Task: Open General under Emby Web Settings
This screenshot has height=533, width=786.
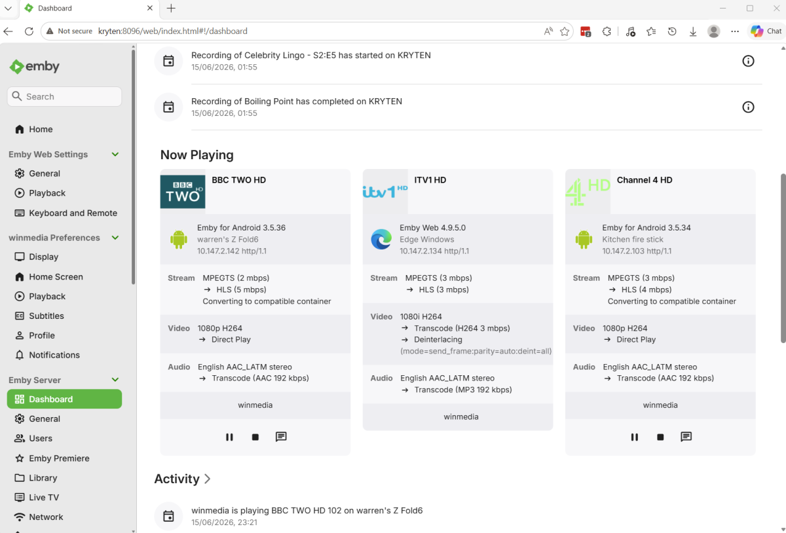Action: point(64,174)
